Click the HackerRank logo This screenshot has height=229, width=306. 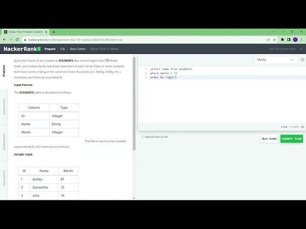click(x=22, y=49)
